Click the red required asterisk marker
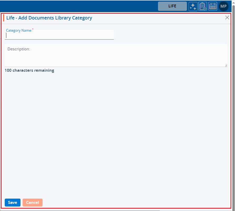This screenshot has height=211, width=235. pos(33,29)
